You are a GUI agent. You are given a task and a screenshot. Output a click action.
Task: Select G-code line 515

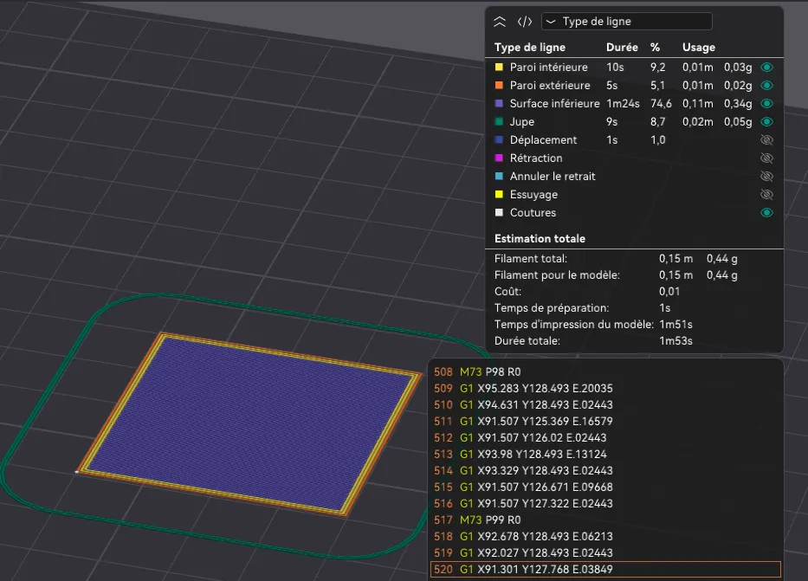pyautogui.click(x=605, y=487)
